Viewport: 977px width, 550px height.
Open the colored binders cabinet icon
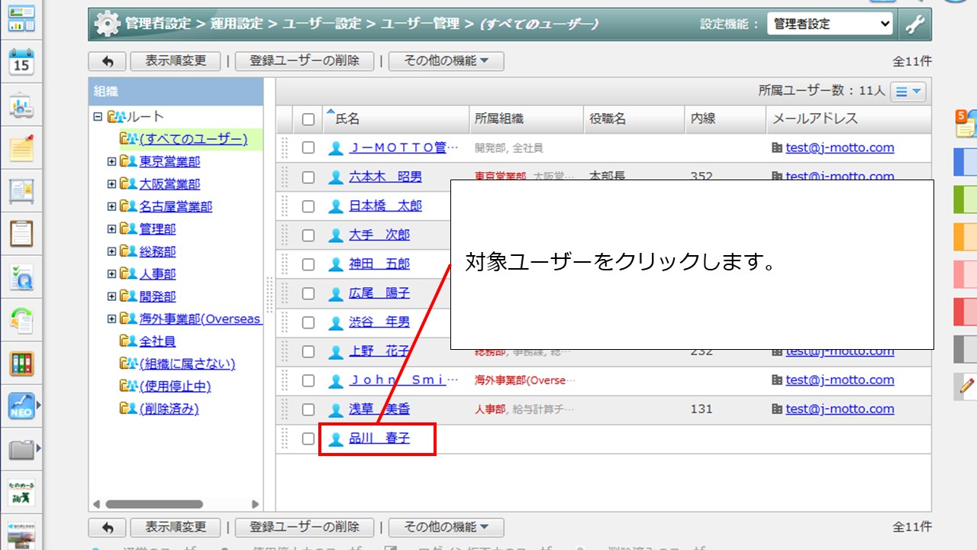click(21, 363)
